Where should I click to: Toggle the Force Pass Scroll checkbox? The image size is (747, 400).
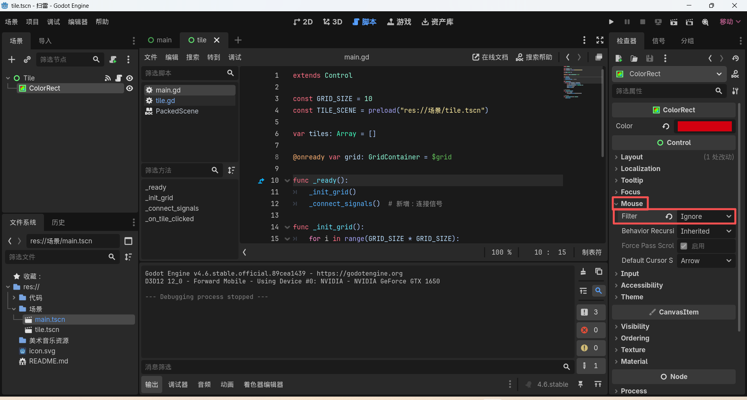(684, 246)
